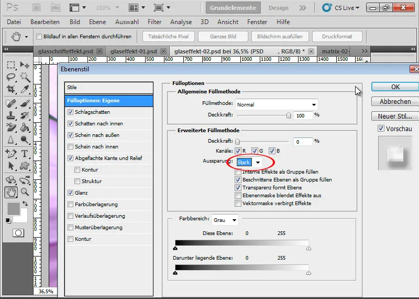
Task: Open the Farbbereich Grau dropdown
Action: pos(225,220)
